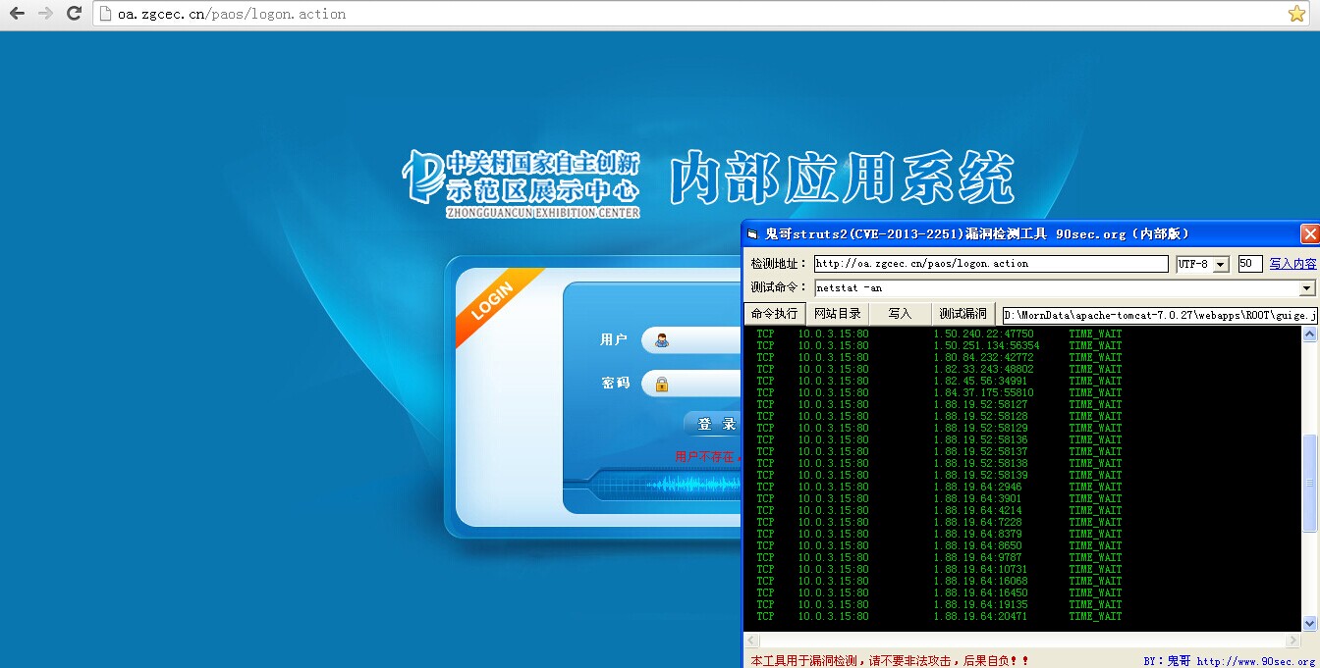Click the browser forward arrow

pos(45,14)
